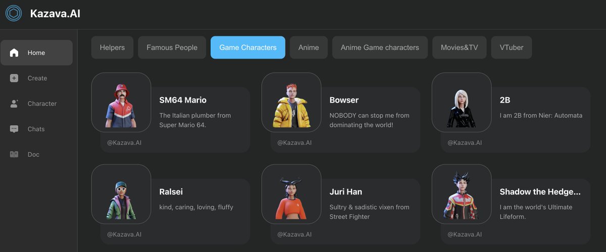606x252 pixels.
Task: Click 'kind, caring, loving, fluffy' description
Action: [196, 207]
